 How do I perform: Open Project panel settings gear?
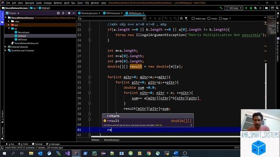click(x=69, y=13)
